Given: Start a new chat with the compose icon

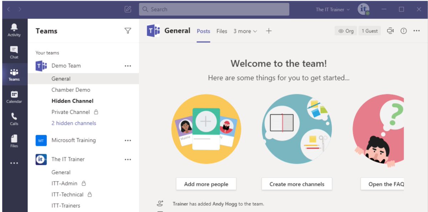Looking at the screenshot, I should 128,9.
